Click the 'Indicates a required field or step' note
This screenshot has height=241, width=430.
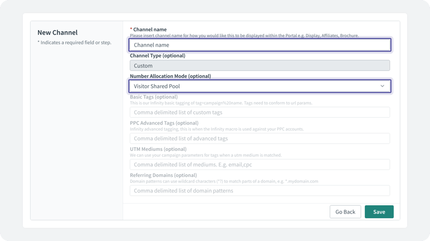[x=74, y=42]
